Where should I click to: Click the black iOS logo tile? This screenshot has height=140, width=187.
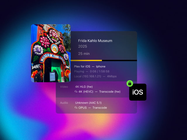[138, 92]
